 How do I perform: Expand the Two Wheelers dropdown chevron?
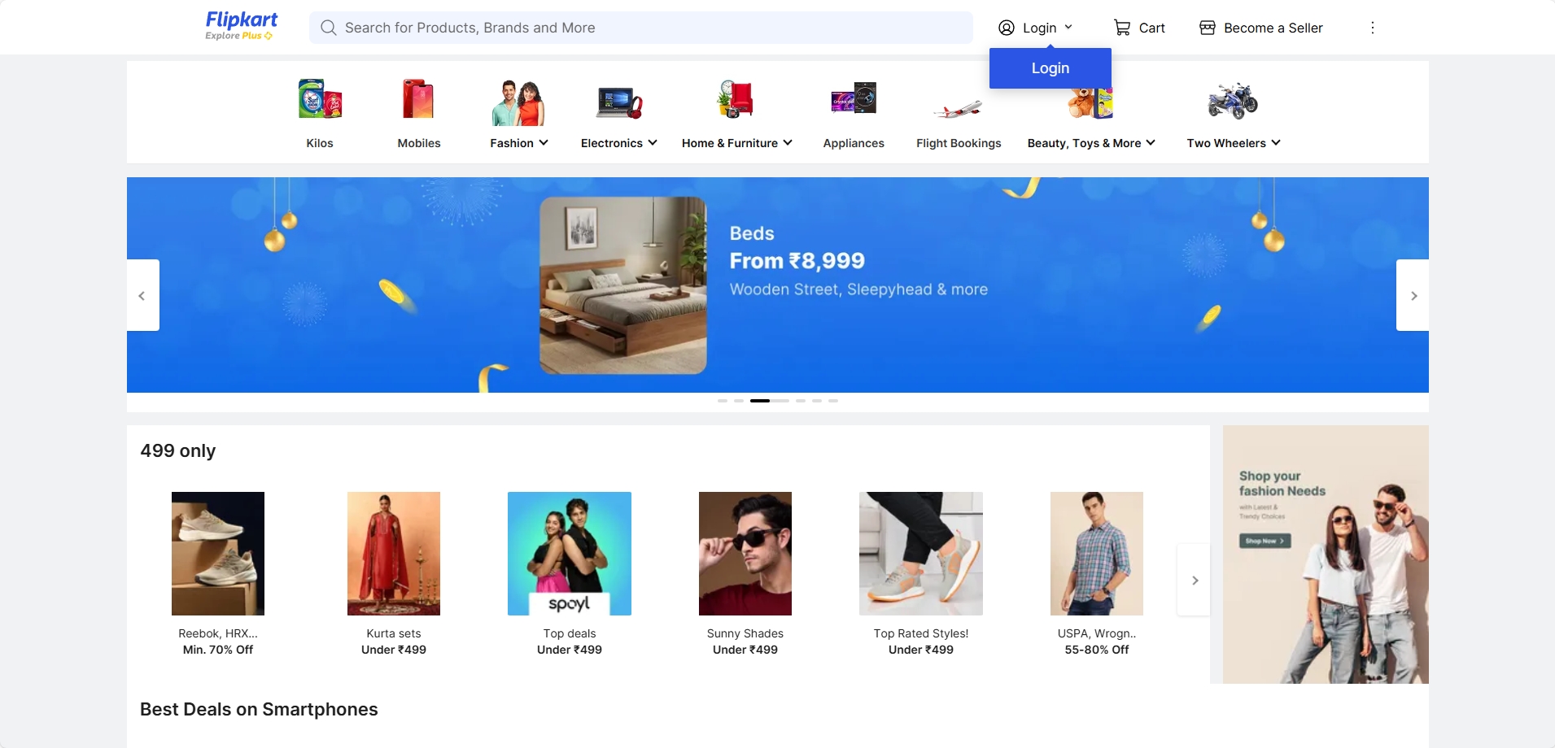[x=1276, y=142]
